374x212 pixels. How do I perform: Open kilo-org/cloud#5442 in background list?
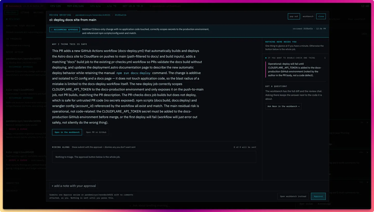click(20, 90)
